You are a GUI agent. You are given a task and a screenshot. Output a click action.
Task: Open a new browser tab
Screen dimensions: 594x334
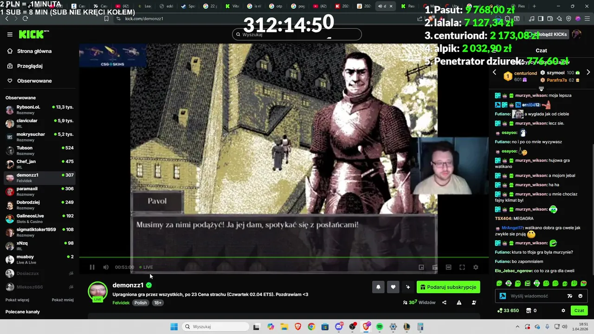click(x=534, y=6)
